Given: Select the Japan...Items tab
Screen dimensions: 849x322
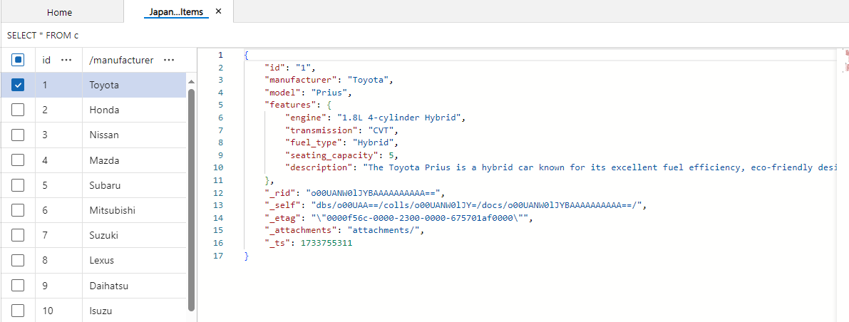Looking at the screenshot, I should point(176,11).
